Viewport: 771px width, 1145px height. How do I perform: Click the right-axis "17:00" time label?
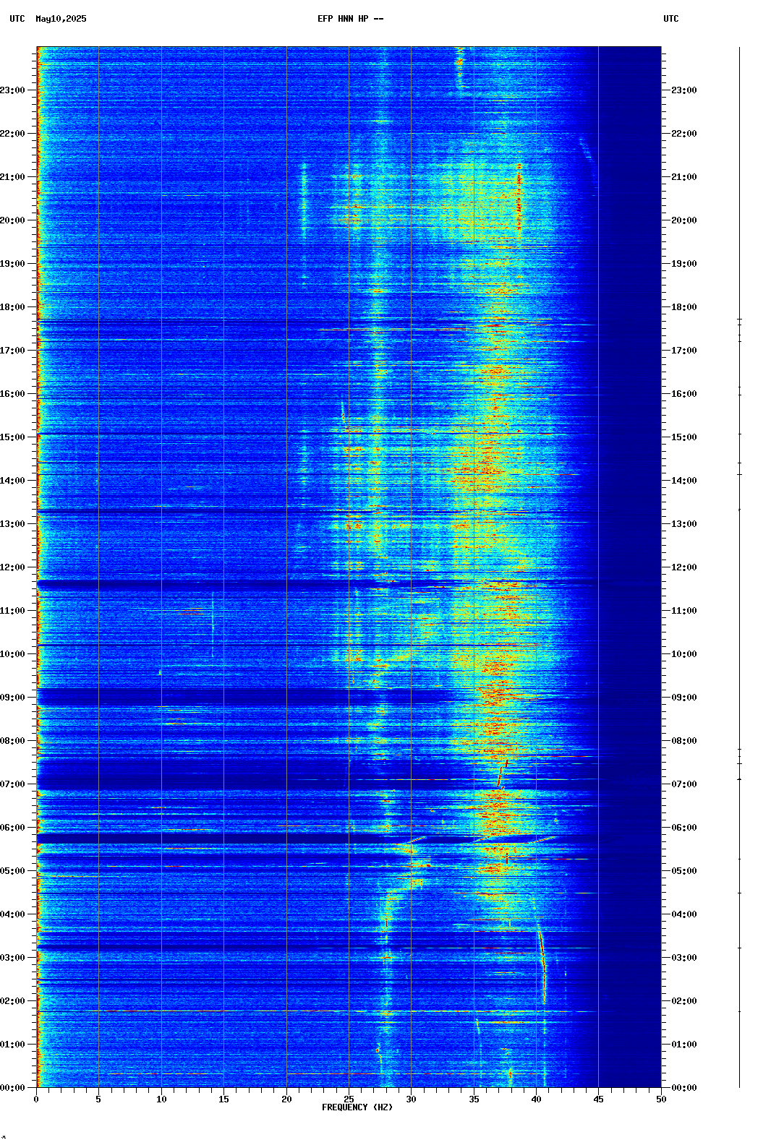[x=684, y=351]
